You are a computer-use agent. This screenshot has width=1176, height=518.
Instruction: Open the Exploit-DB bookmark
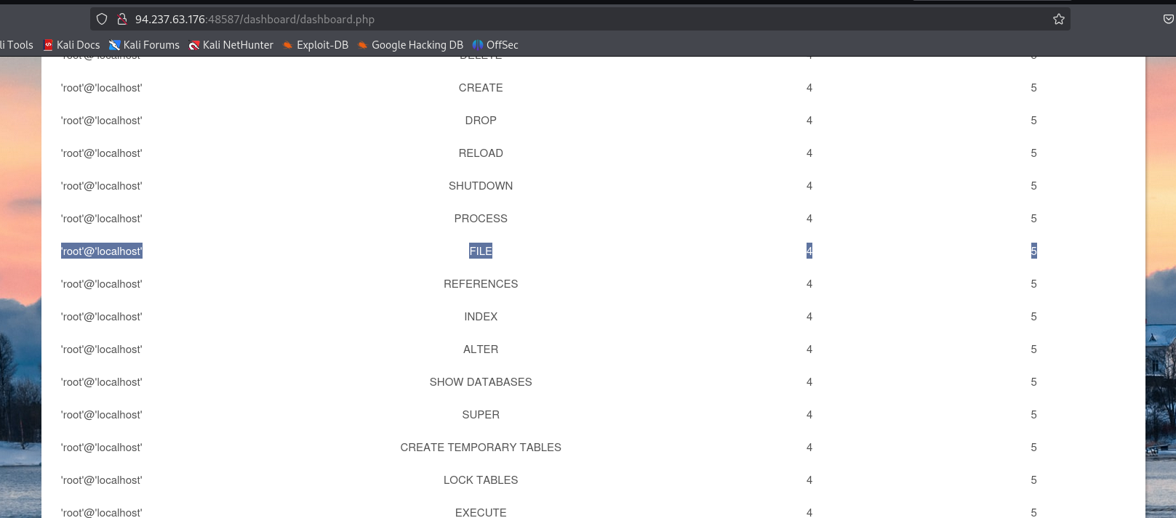point(316,45)
